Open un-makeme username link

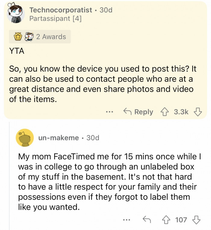click(58, 138)
